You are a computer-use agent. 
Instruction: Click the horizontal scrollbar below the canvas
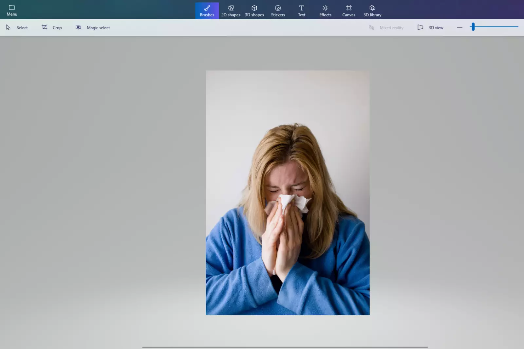tap(284, 347)
